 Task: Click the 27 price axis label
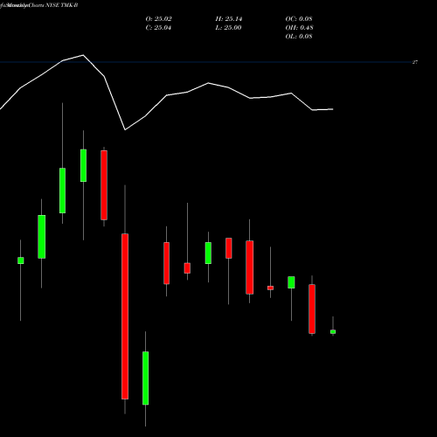pyautogui.click(x=415, y=62)
